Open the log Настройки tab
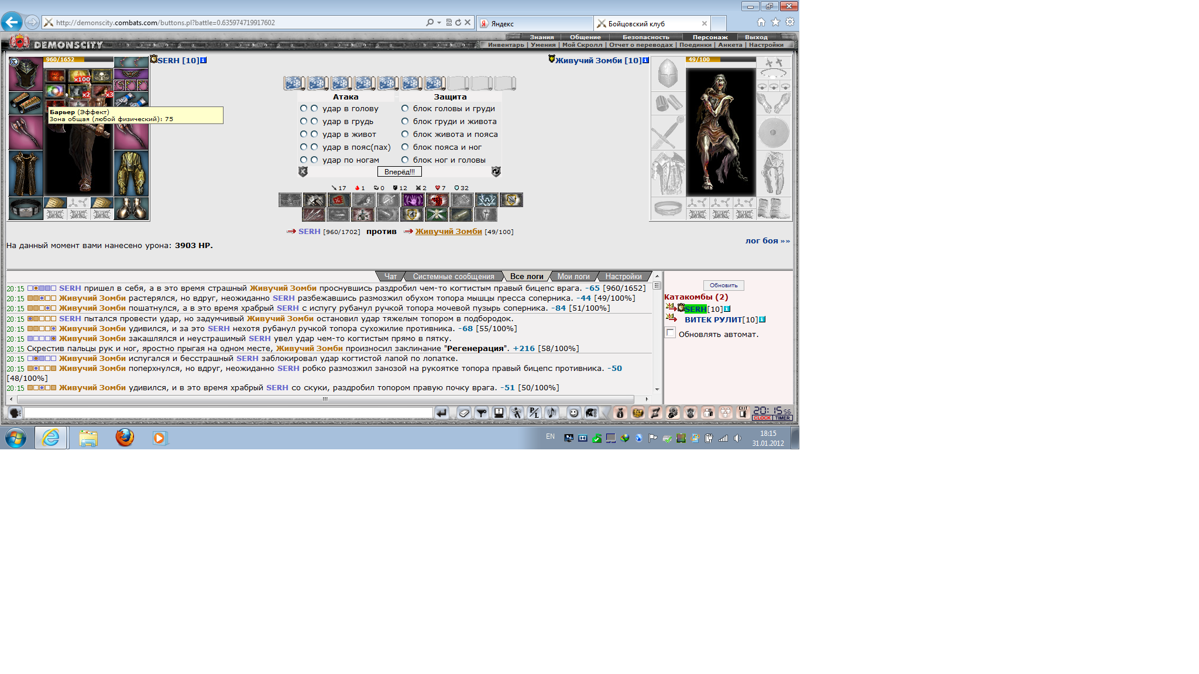Image resolution: width=1199 pixels, height=674 pixels. click(624, 276)
